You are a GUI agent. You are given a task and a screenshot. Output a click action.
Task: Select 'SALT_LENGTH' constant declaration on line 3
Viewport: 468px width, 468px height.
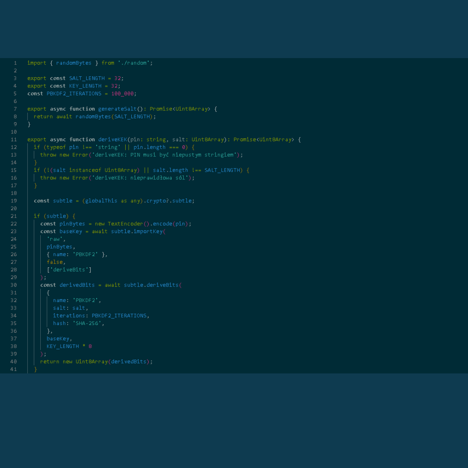(x=87, y=78)
